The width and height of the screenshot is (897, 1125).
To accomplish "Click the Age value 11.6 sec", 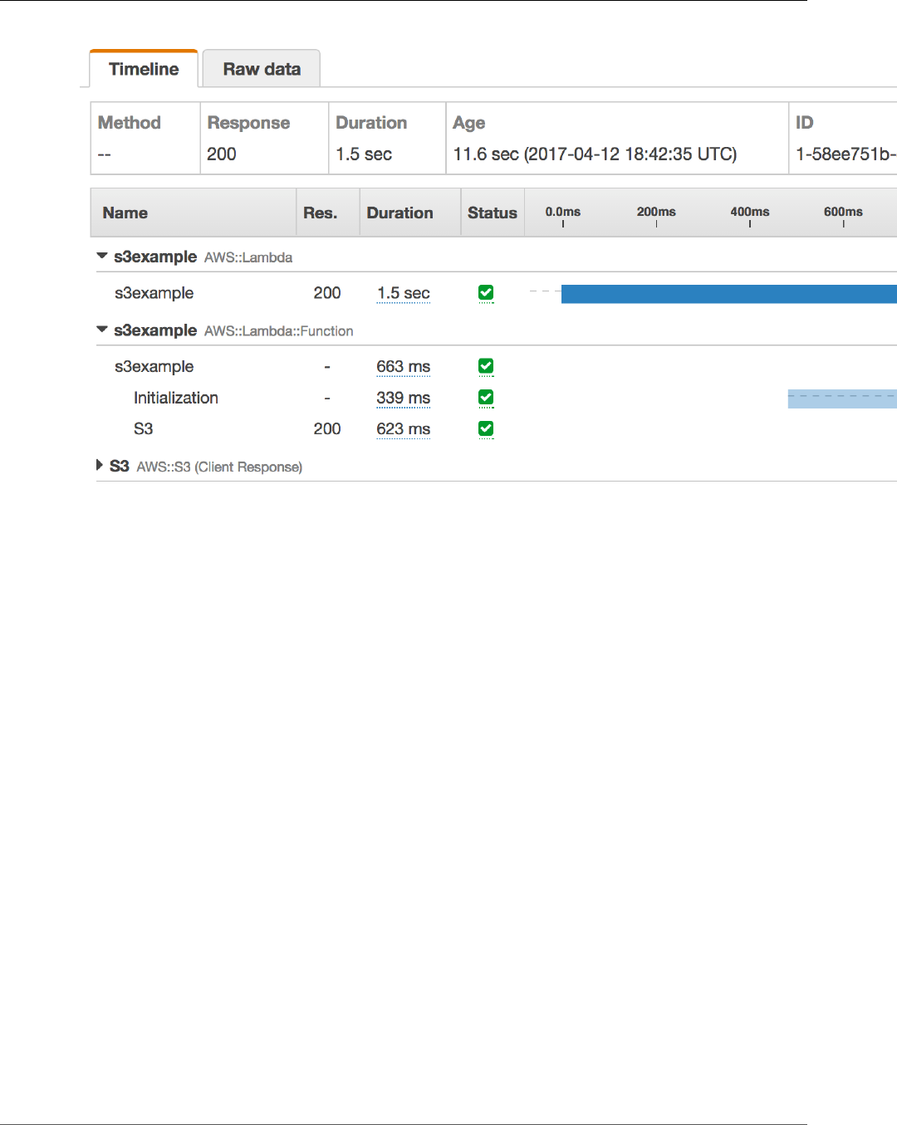I will [595, 154].
